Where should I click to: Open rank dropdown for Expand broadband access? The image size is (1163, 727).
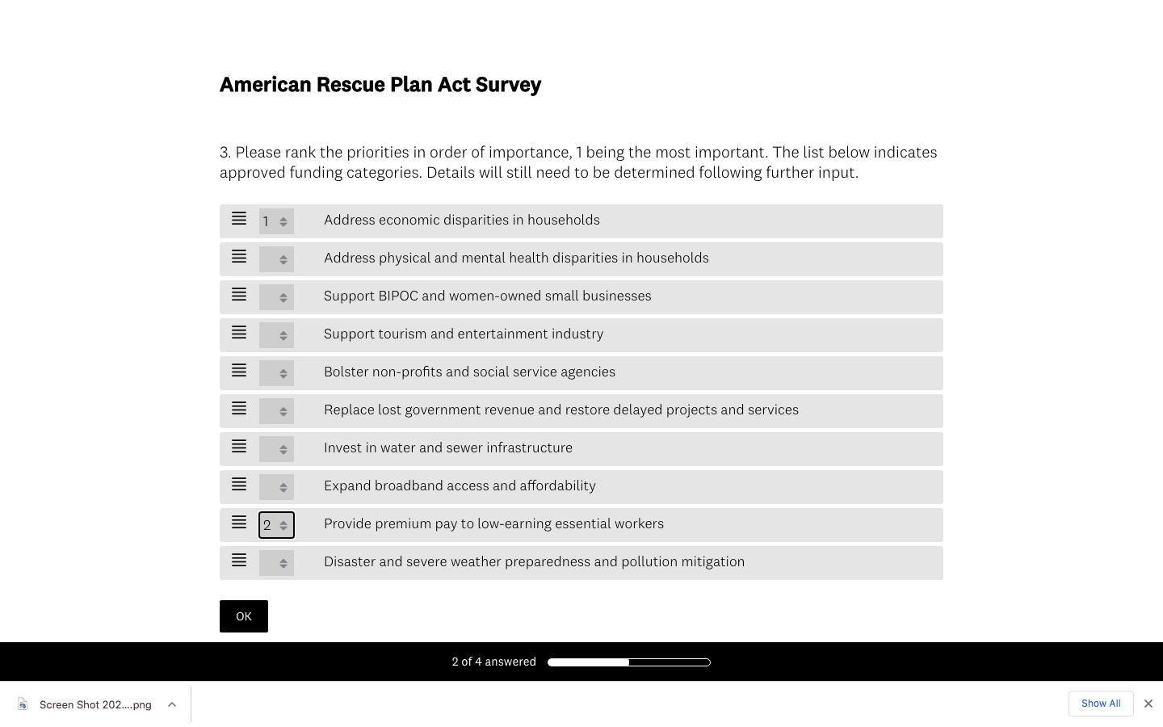coord(276,487)
